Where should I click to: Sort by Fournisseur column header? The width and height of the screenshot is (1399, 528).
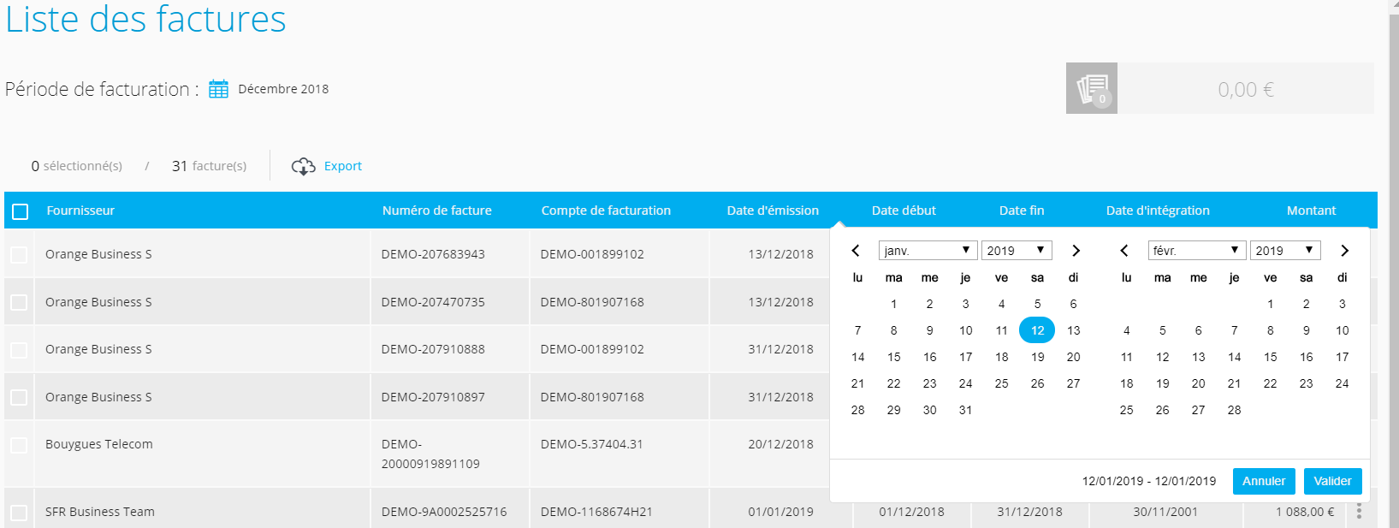pos(80,211)
